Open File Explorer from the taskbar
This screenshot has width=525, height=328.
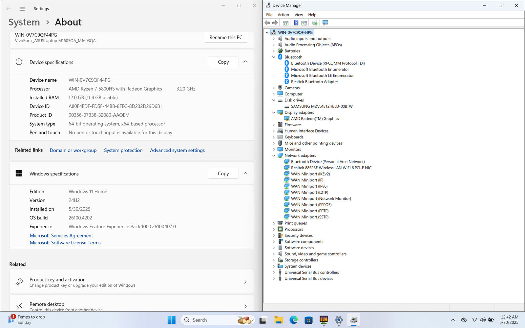(278, 320)
